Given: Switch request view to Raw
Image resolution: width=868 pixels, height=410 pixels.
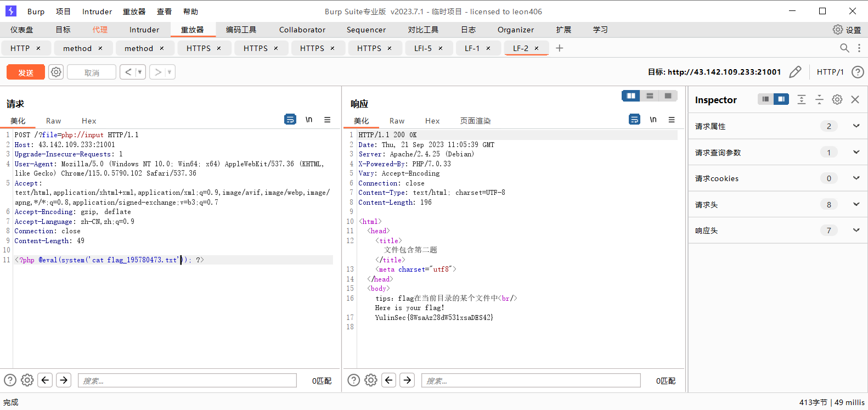Looking at the screenshot, I should [53, 121].
